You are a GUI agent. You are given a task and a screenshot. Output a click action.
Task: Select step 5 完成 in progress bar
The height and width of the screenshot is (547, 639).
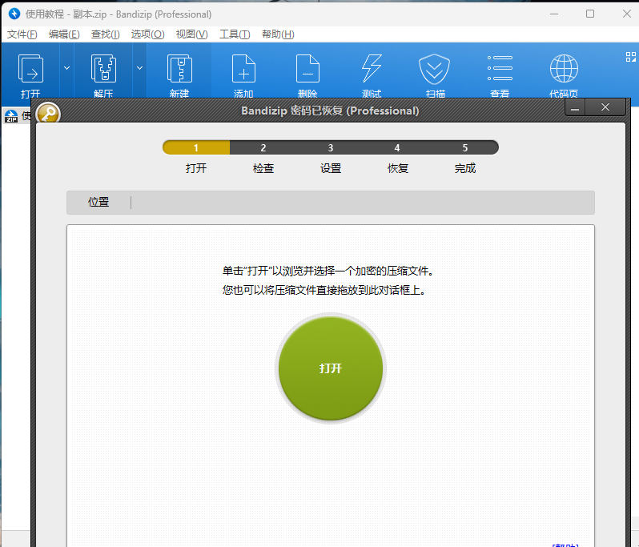(465, 147)
